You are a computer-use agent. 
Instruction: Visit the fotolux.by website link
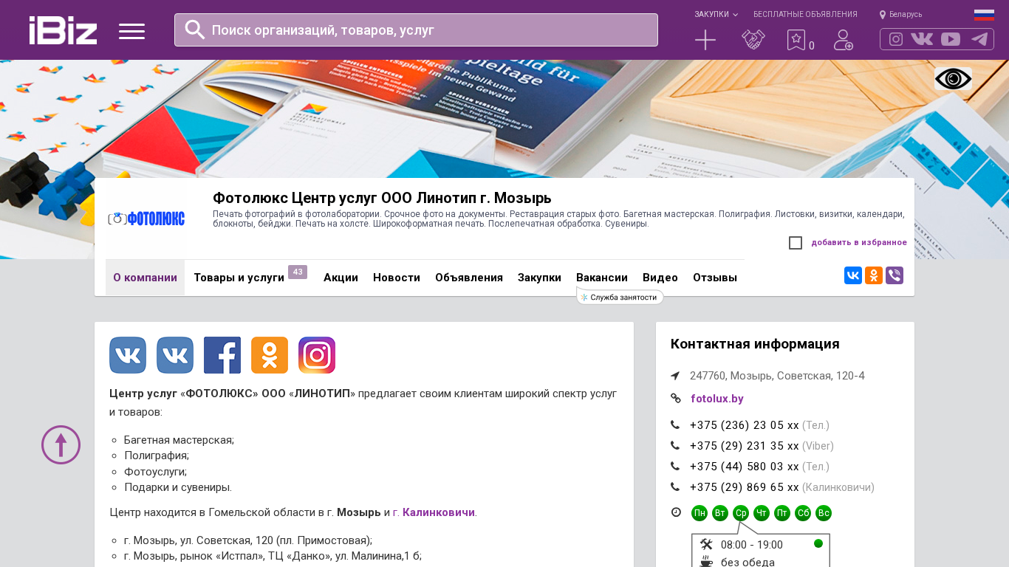(717, 399)
